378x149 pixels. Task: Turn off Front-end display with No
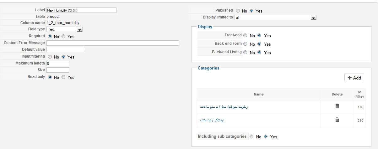pos(246,36)
